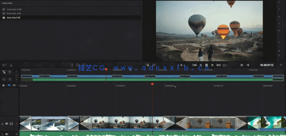Select transition between waterfall and balloon clips
The width and height of the screenshot is (286, 136).
pos(79,123)
